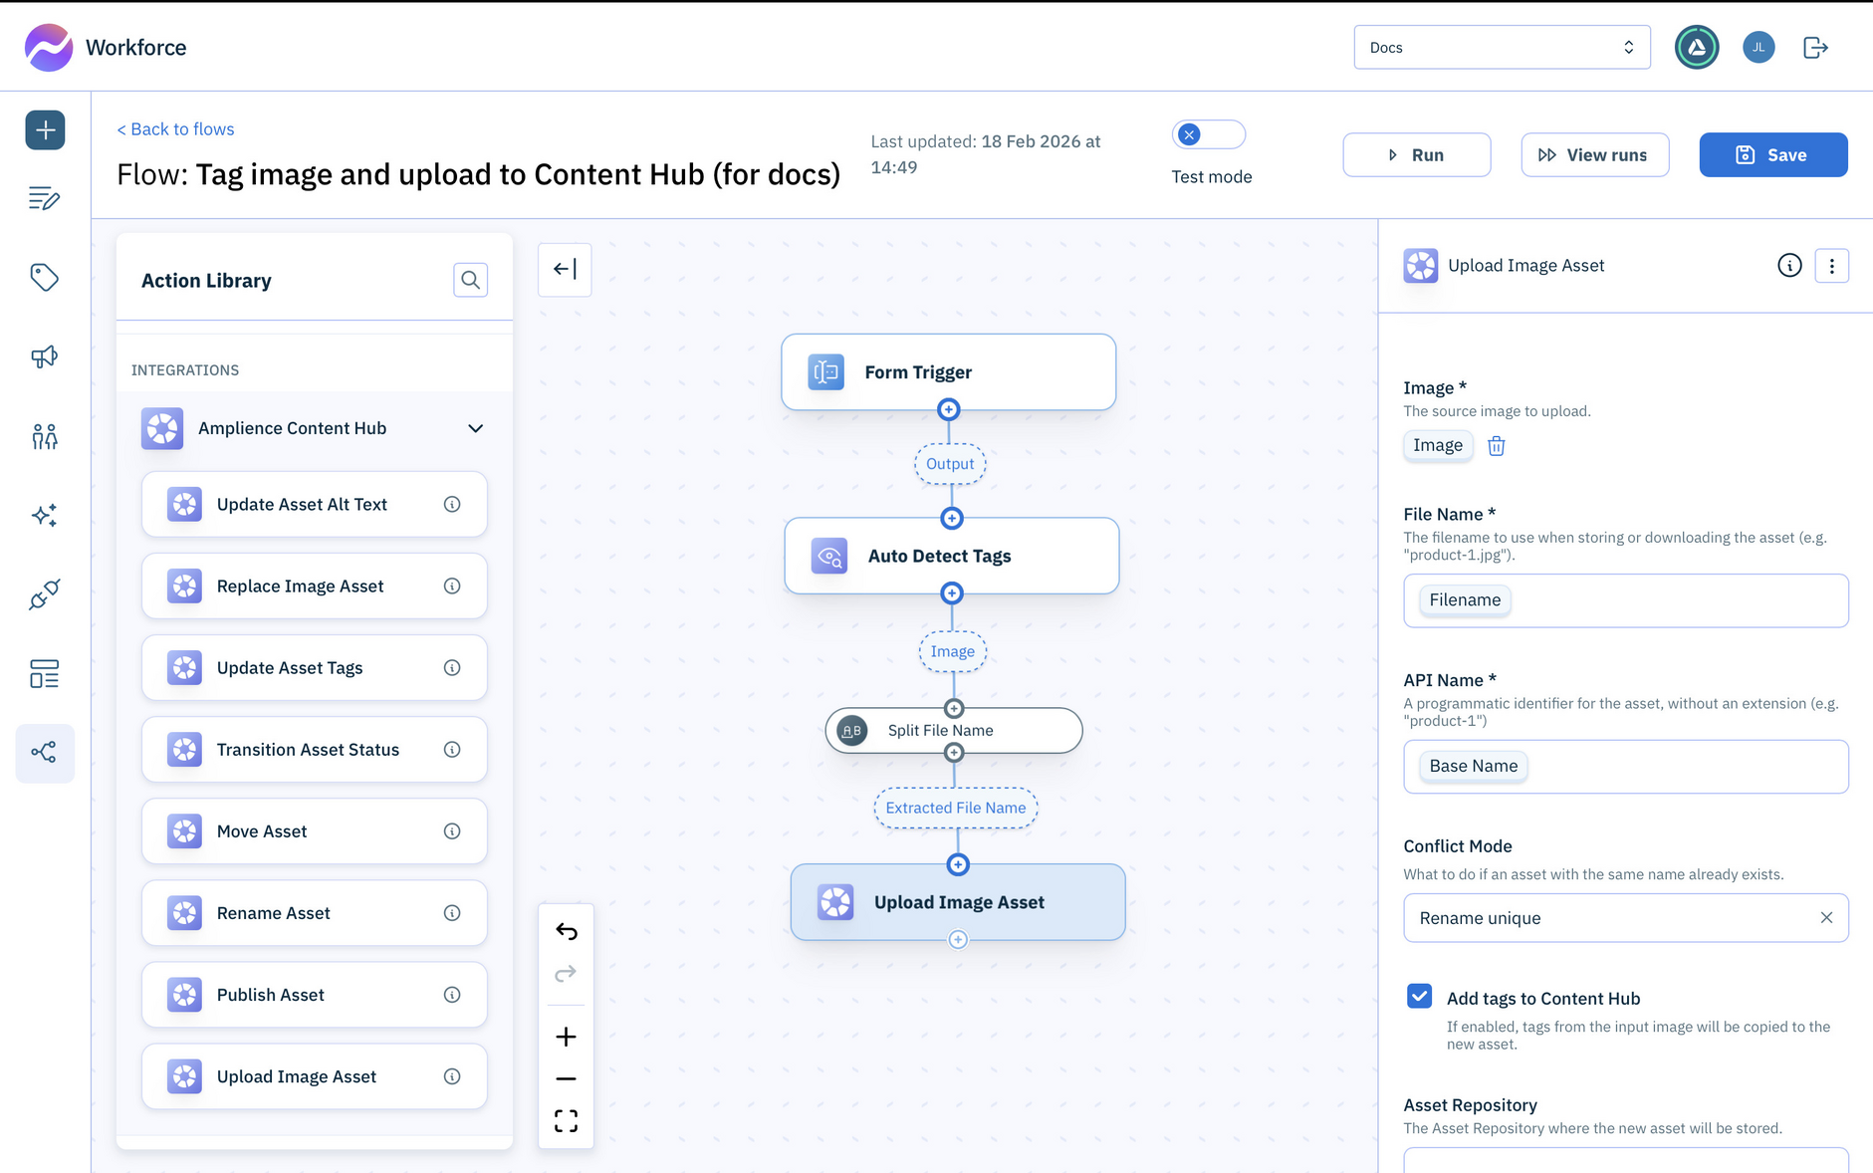Click the flows icon at sidebar bottom
The height and width of the screenshot is (1173, 1873).
click(45, 753)
